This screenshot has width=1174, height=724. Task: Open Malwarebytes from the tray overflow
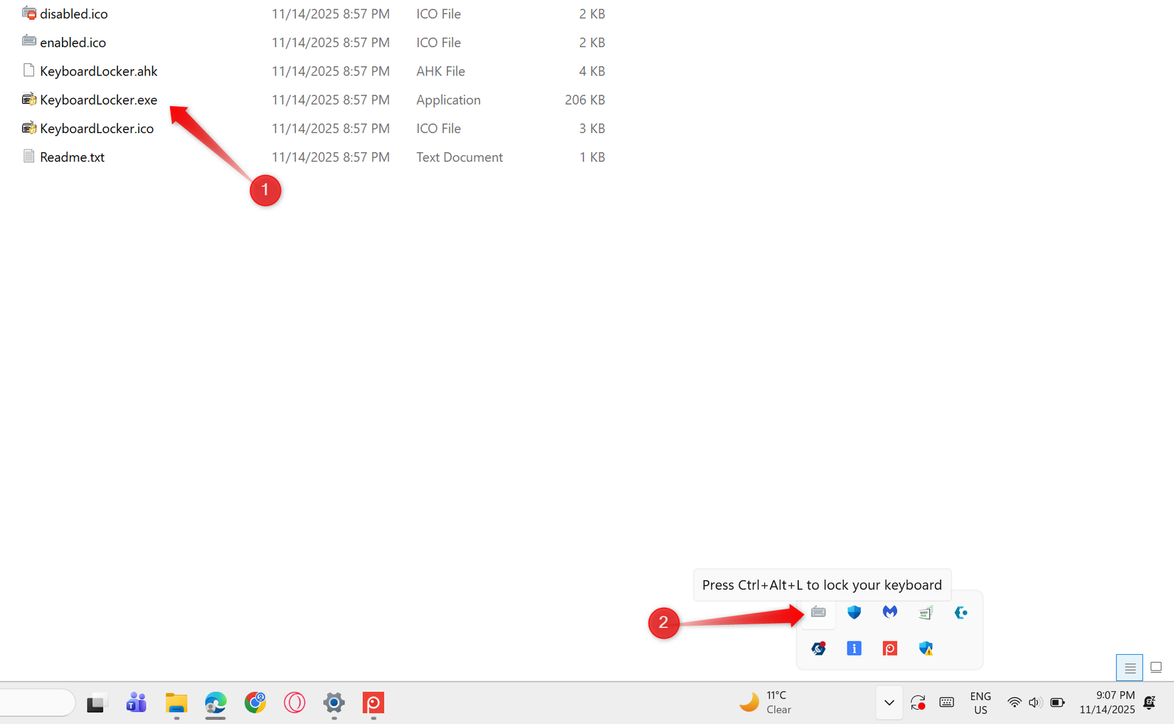click(x=889, y=612)
